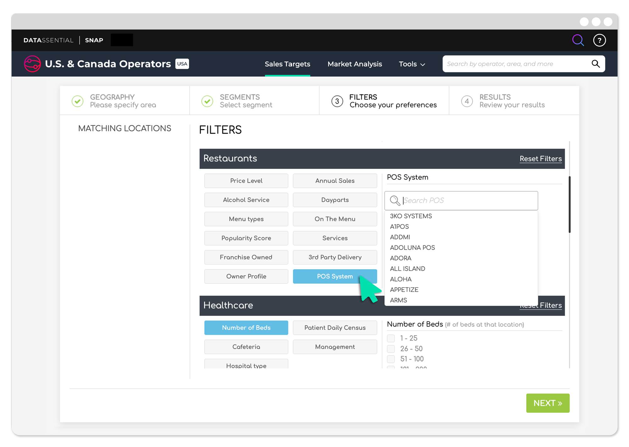Switch to the Market Analysis tab

tap(354, 64)
